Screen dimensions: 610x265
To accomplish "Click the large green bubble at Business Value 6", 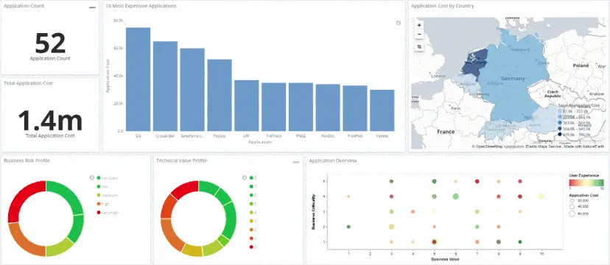I will 455,197.
